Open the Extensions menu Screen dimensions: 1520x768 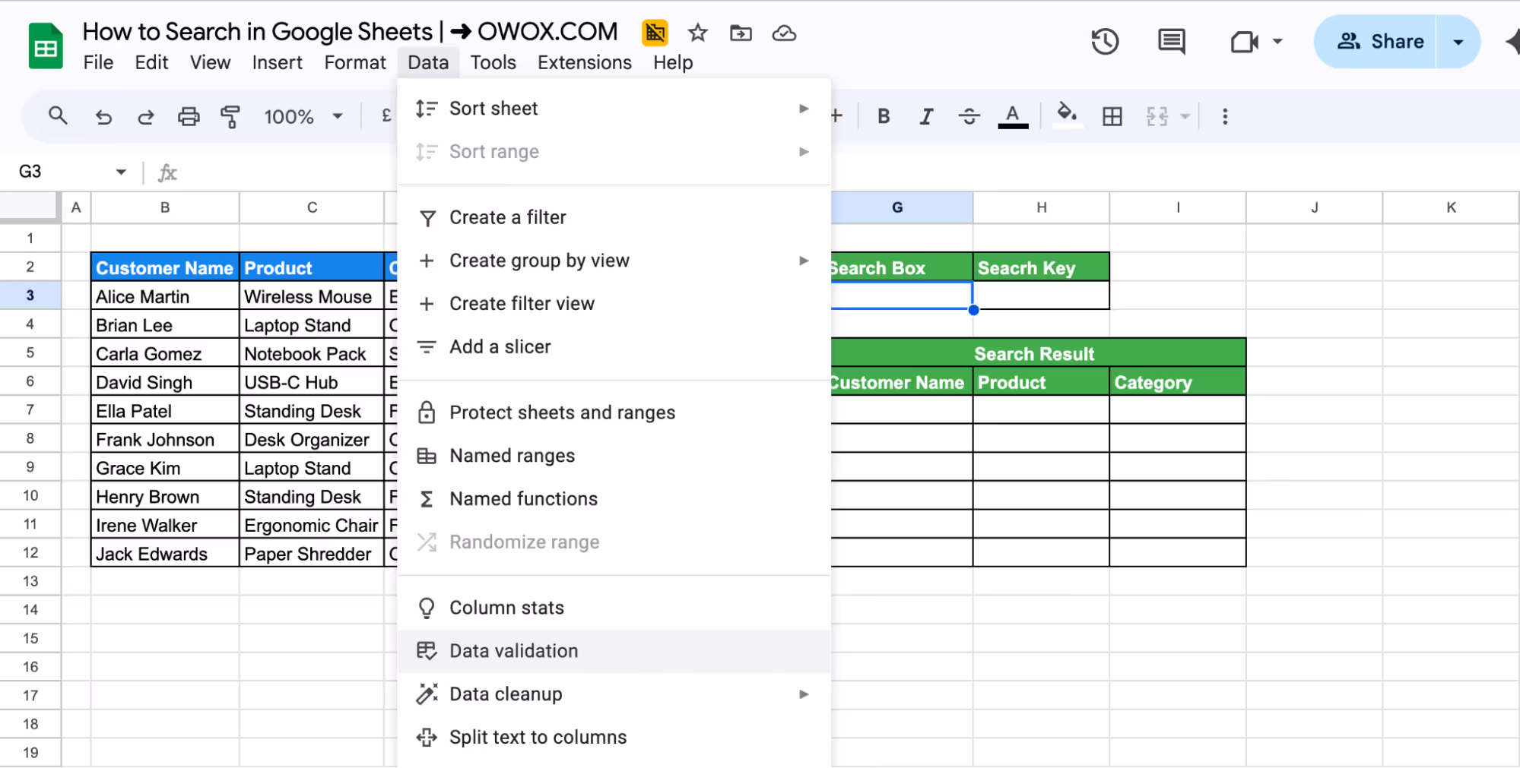583,62
